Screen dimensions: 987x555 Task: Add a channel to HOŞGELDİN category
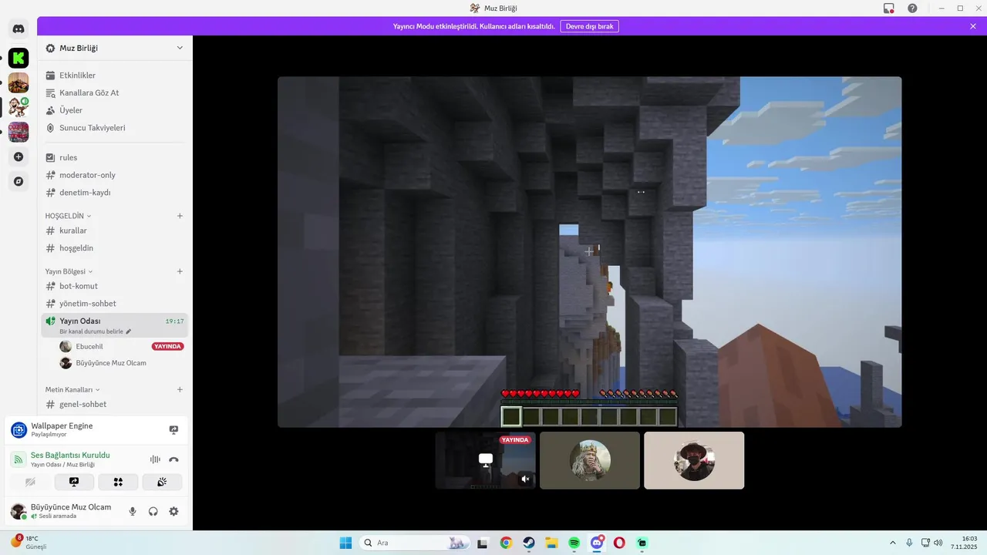pos(180,216)
